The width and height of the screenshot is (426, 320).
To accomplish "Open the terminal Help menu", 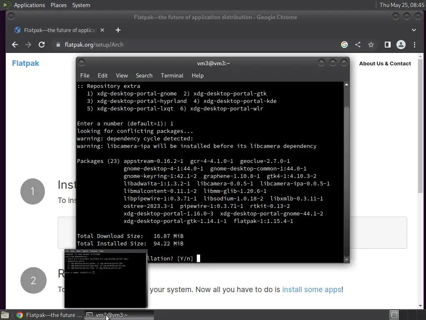I will pos(198,76).
